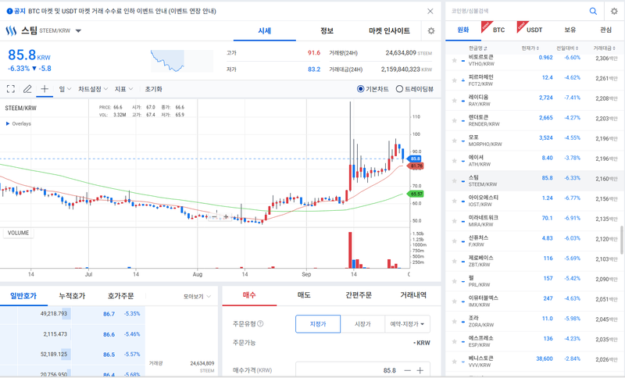The height and width of the screenshot is (378, 625).
Task: Favorite star for 아이오에스티 IOST/KRW
Action: coord(454,201)
